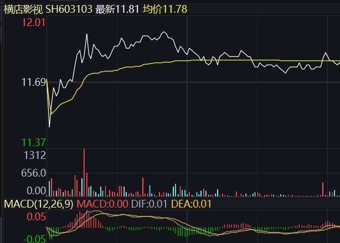The height and width of the screenshot is (243, 340).
Task: Click the 0.00 volume axis label
Action: pyautogui.click(x=36, y=191)
